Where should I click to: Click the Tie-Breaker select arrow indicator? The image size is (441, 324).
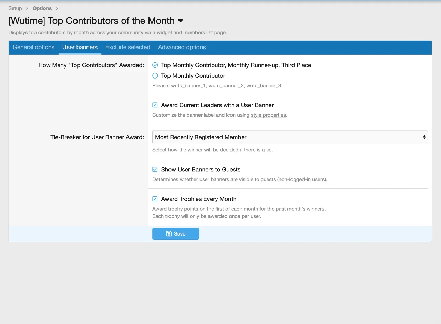(424, 137)
